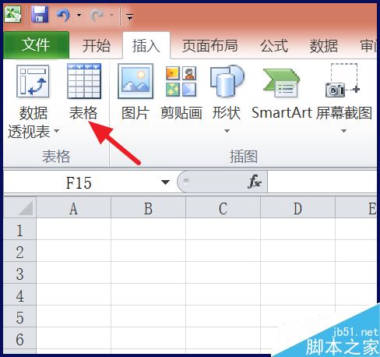Click the Name Box showing F15
Viewport: 380px width, 357px height.
click(x=79, y=182)
